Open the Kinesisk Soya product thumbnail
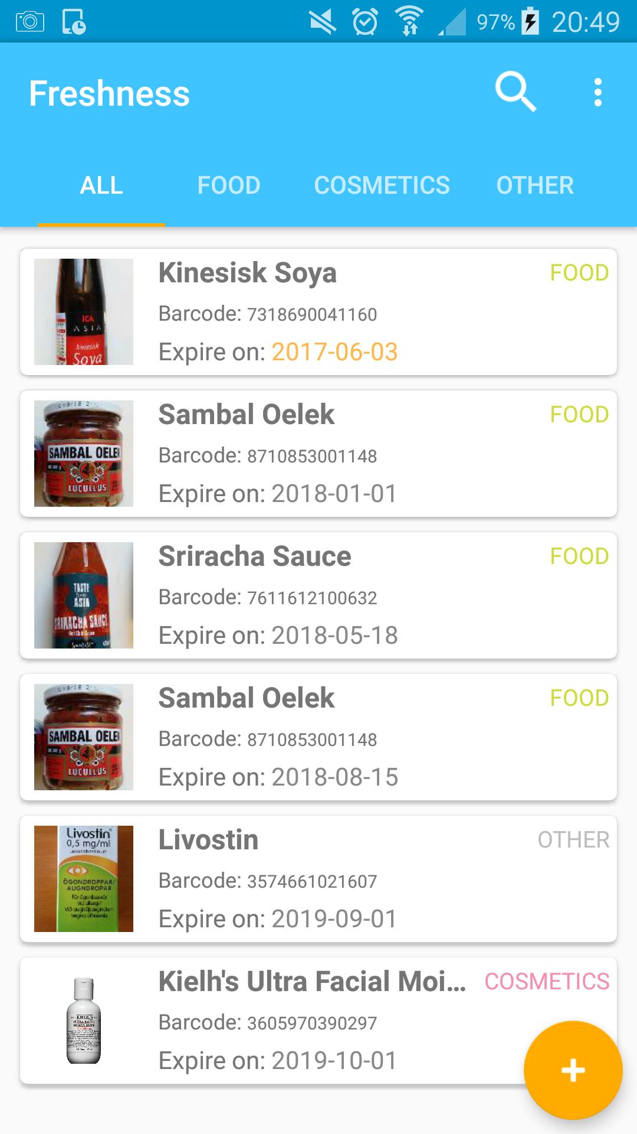637x1134 pixels. (84, 312)
